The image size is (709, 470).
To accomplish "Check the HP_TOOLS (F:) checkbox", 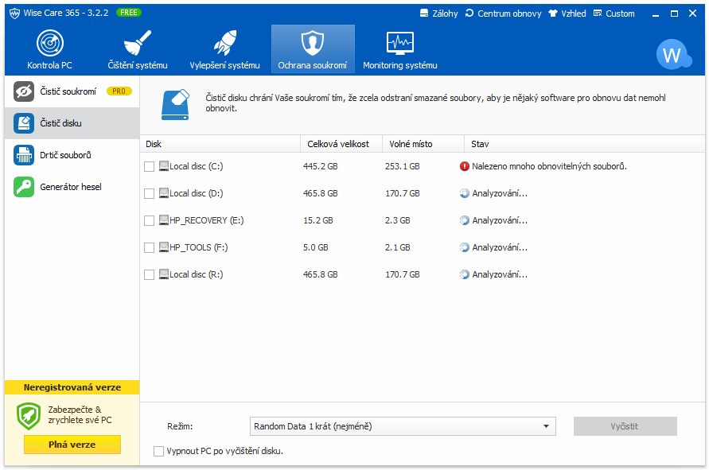I will (150, 247).
